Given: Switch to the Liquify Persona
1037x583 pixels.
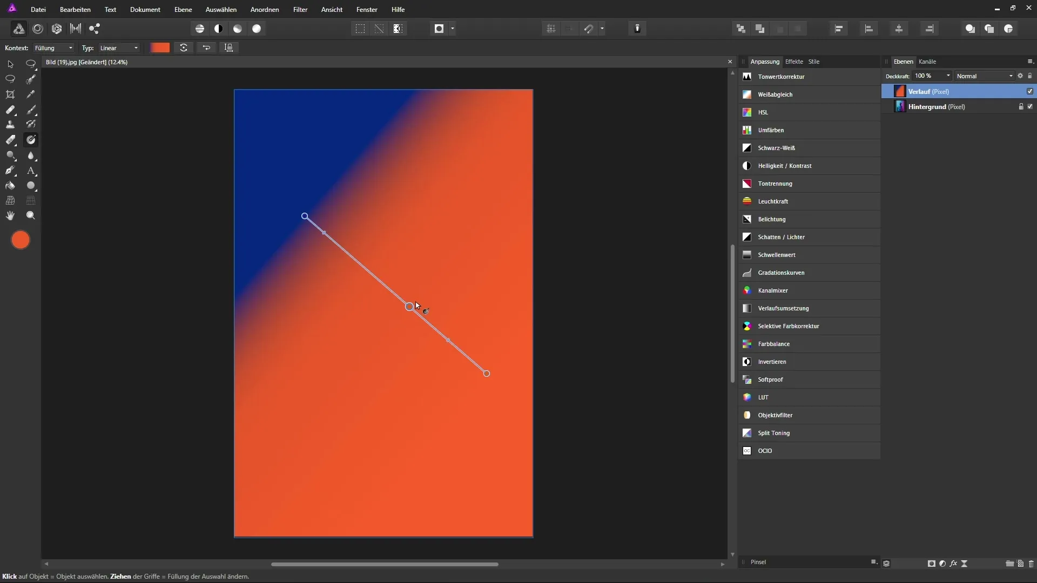Looking at the screenshot, I should 38,29.
